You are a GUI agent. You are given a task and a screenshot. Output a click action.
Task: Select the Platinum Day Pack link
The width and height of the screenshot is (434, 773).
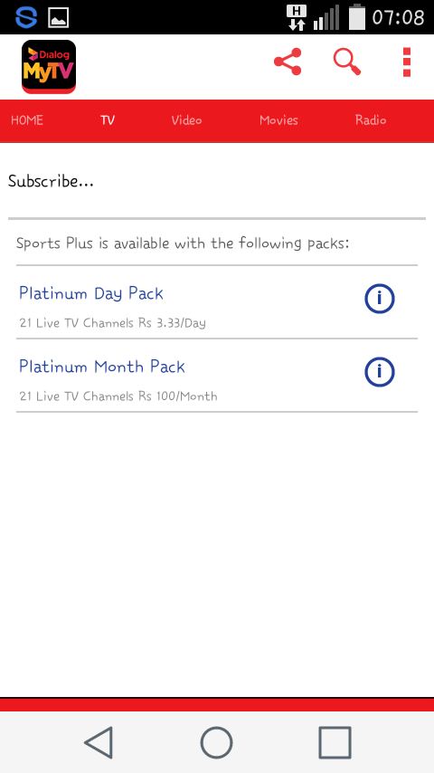pos(91,293)
